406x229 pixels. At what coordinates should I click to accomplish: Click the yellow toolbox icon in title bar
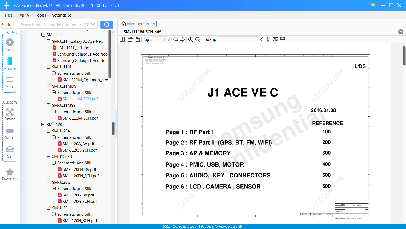pyautogui.click(x=373, y=5)
